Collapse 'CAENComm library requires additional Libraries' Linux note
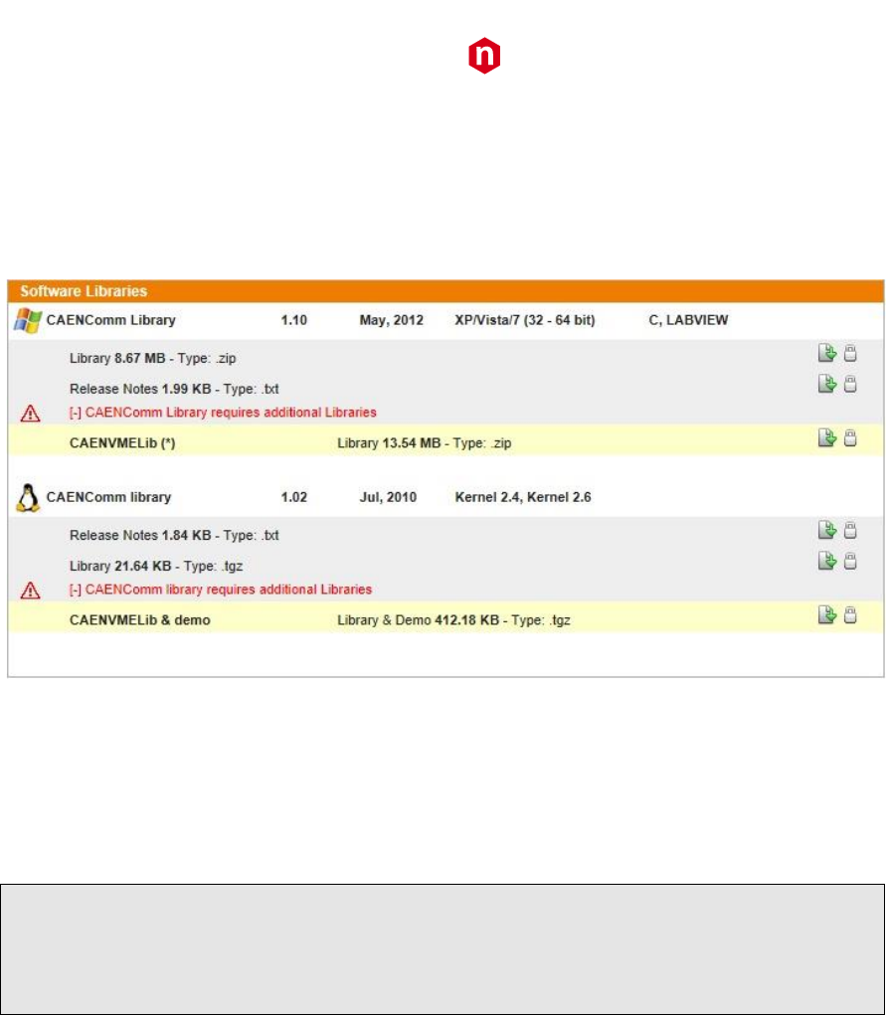The image size is (886, 1015). click(x=221, y=590)
